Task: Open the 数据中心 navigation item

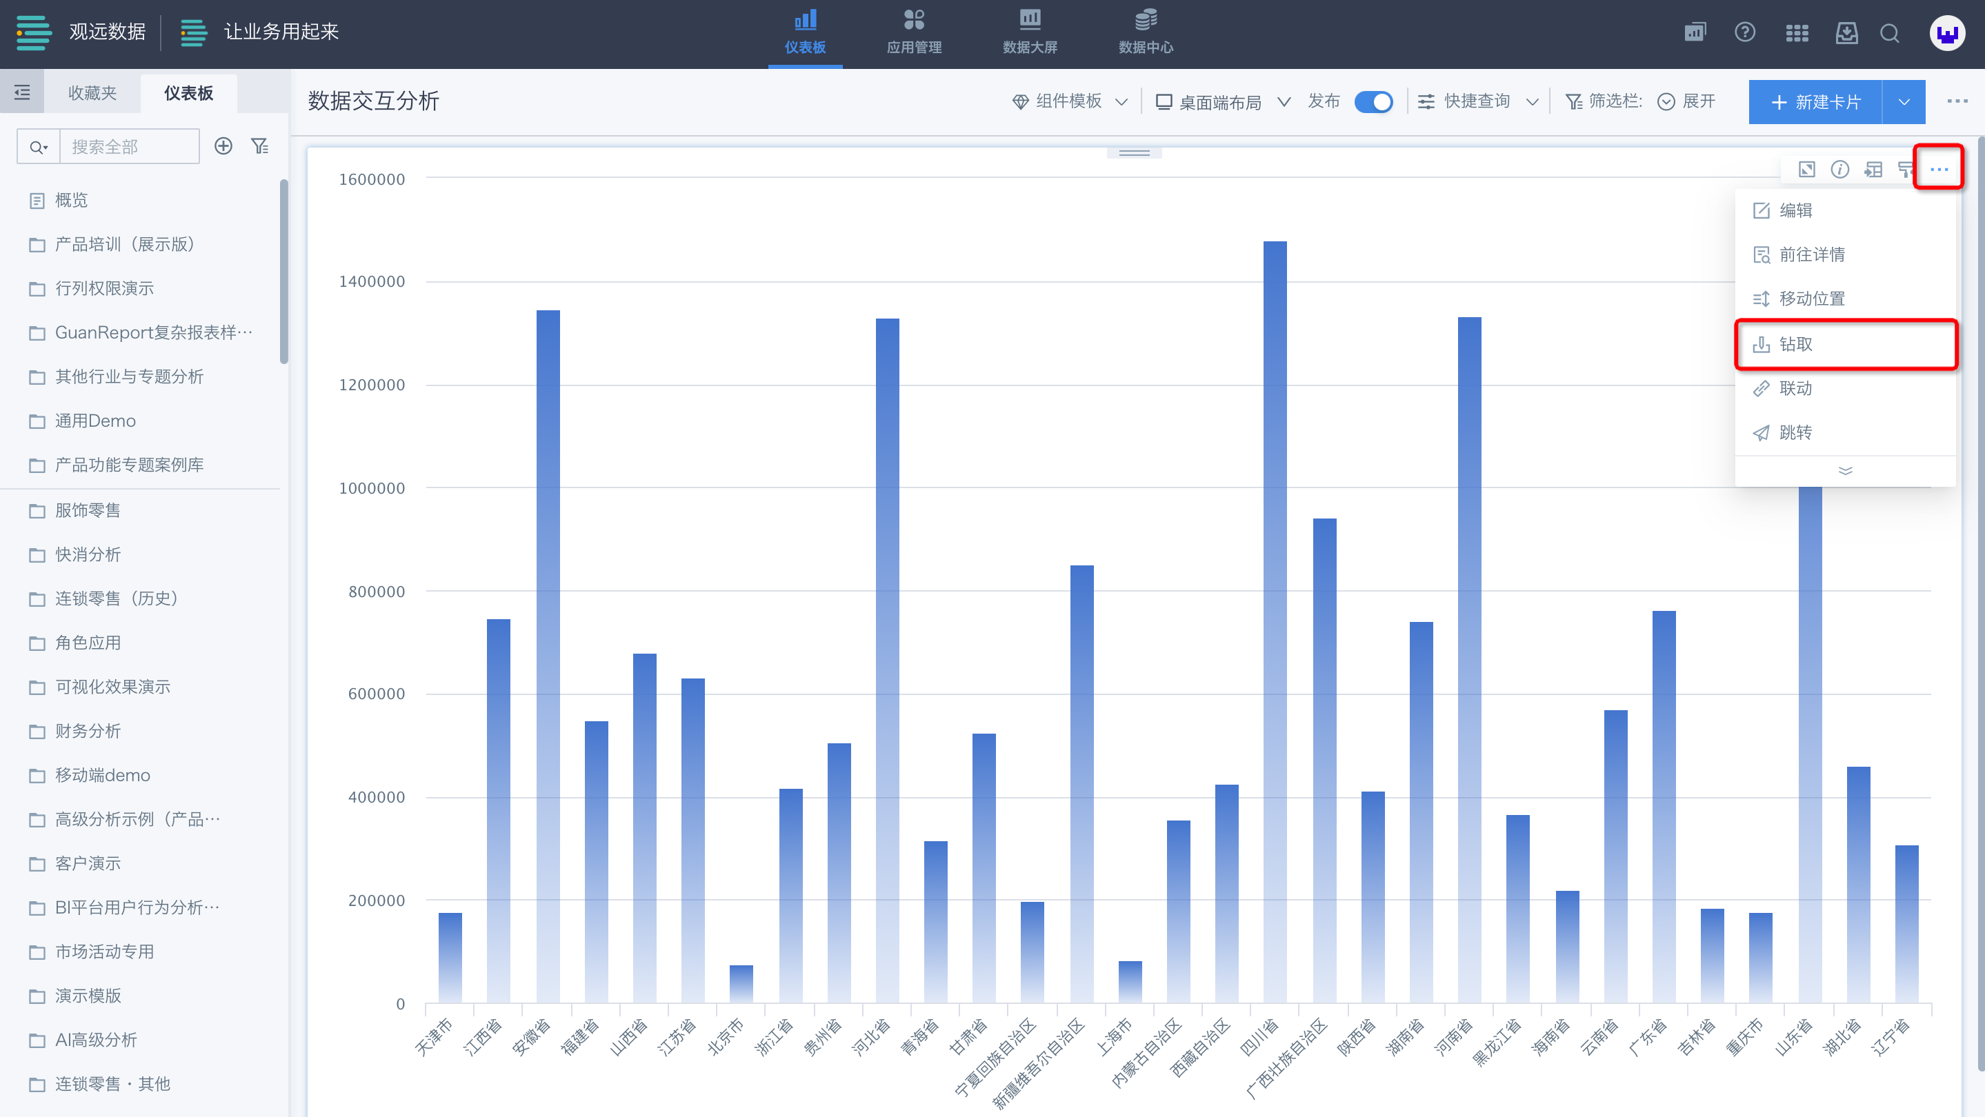Action: [x=1145, y=32]
